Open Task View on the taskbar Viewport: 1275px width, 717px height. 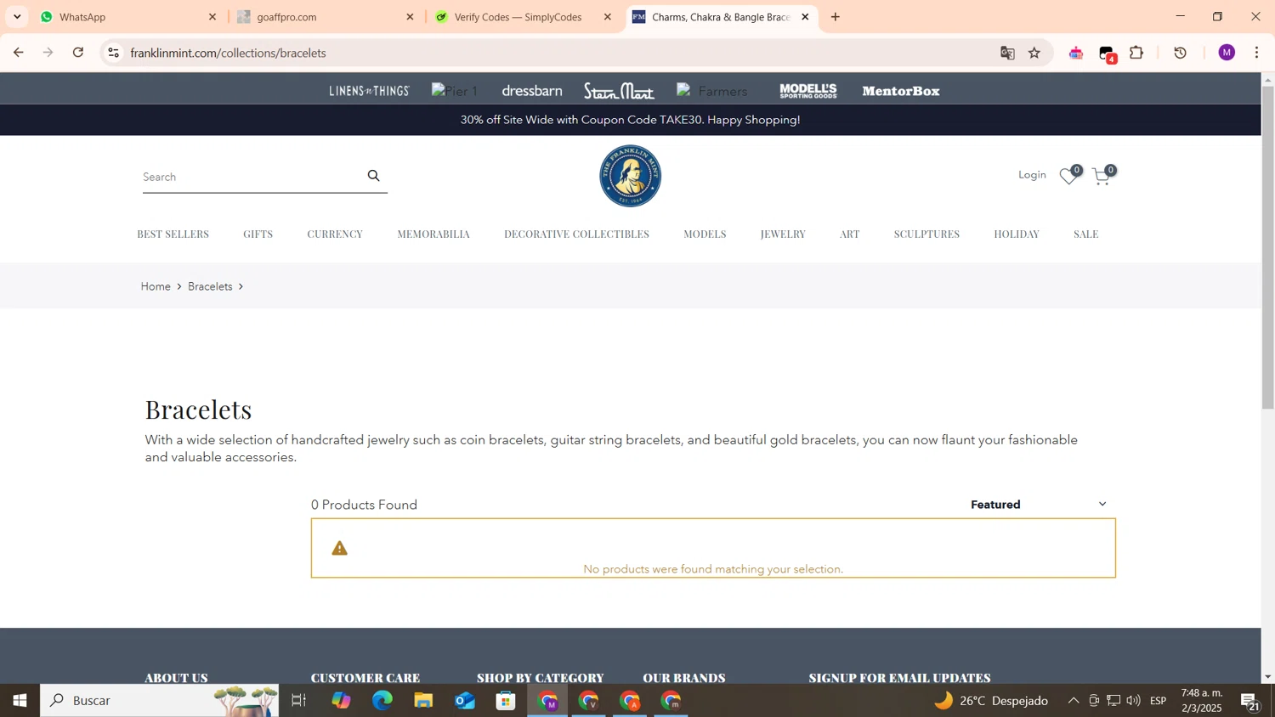(298, 701)
